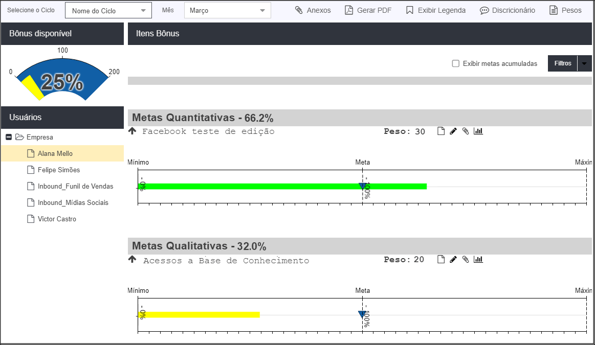Image resolution: width=595 pixels, height=345 pixels.
Task: Show bar chart for Acessos a Base de Conhecimento
Action: tap(478, 259)
